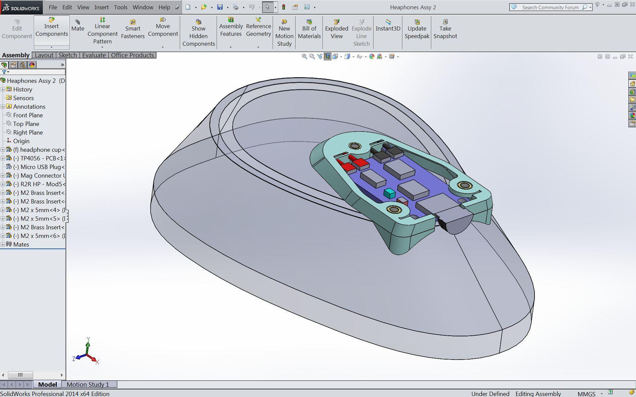Activate Move Component tool
This screenshot has width=636, height=397.
click(163, 27)
